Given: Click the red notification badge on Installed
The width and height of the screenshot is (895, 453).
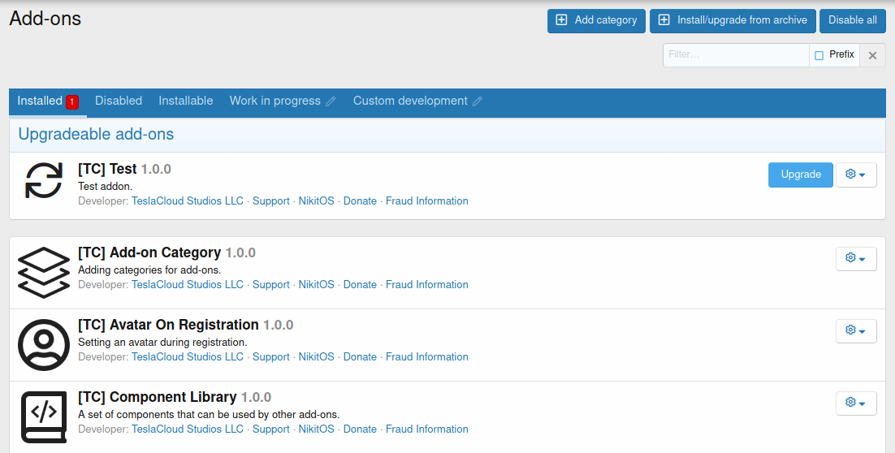Looking at the screenshot, I should (72, 101).
